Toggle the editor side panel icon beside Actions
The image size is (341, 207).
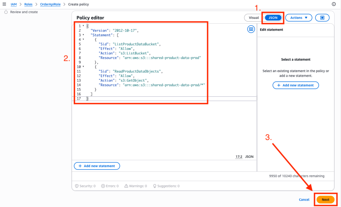(x=322, y=18)
